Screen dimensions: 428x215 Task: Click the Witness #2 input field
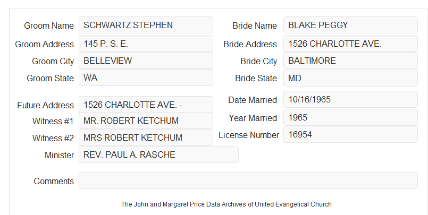pyautogui.click(x=146, y=137)
